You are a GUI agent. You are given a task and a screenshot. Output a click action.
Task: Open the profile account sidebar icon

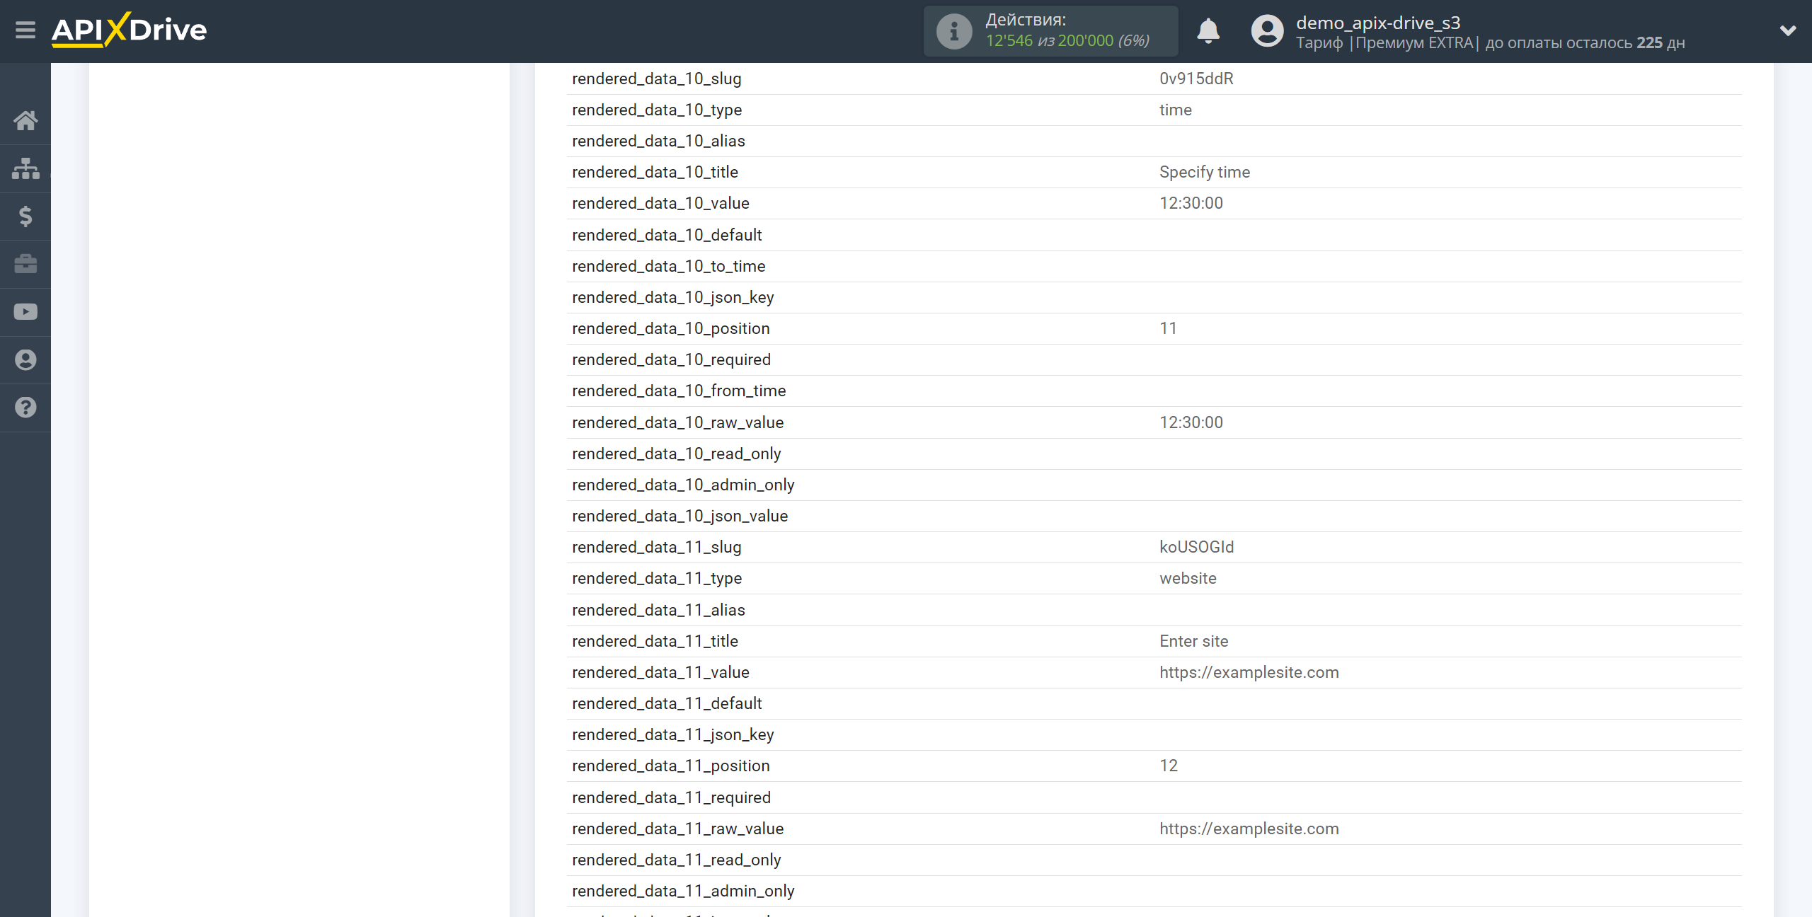[x=25, y=359]
